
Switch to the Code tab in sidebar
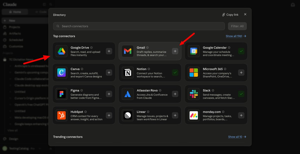point(41,12)
